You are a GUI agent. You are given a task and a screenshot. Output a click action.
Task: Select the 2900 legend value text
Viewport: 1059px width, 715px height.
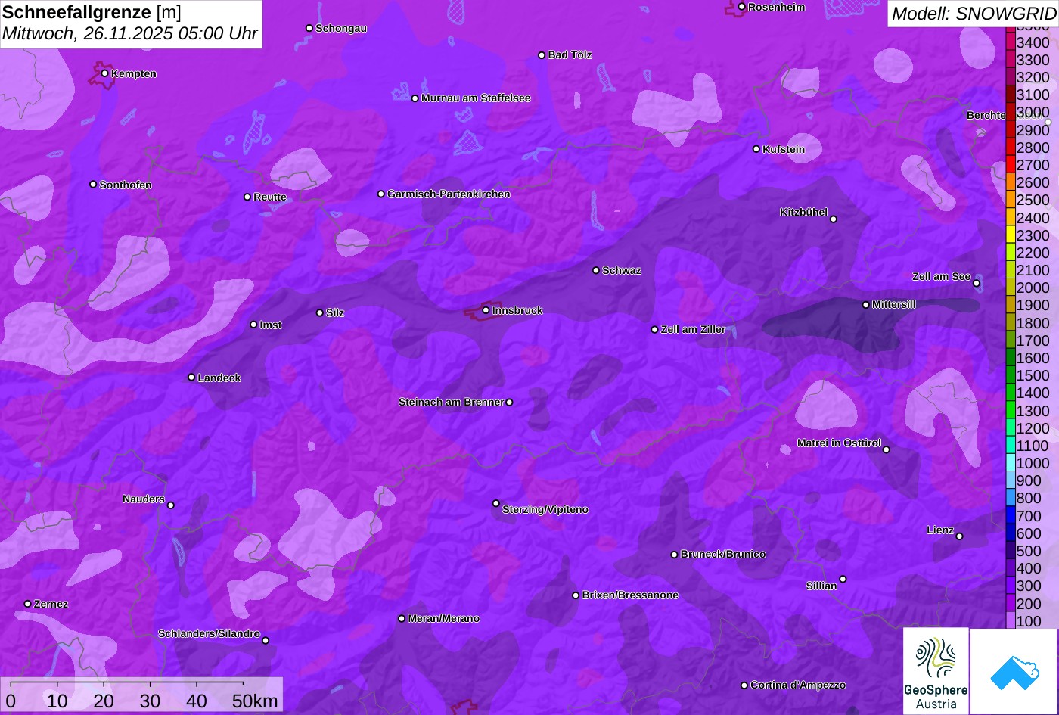1033,130
